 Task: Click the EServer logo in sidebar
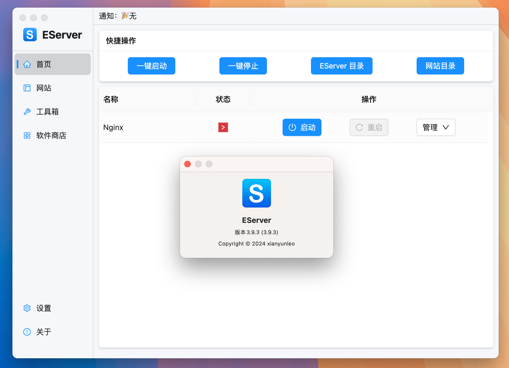coord(30,35)
